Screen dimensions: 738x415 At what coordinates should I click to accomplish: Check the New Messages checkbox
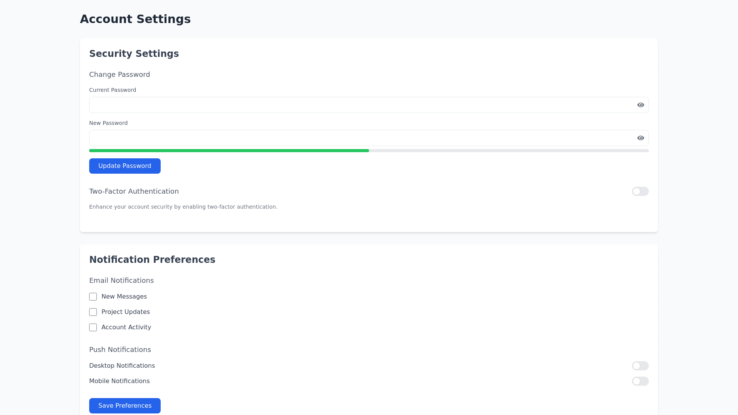point(93,297)
